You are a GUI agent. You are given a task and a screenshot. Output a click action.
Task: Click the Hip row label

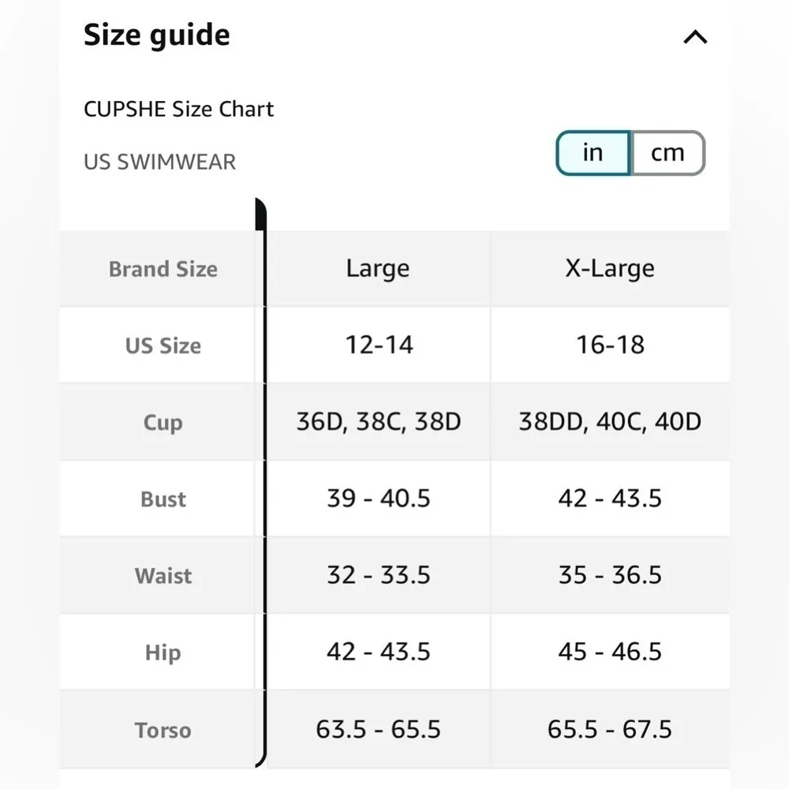[163, 653]
